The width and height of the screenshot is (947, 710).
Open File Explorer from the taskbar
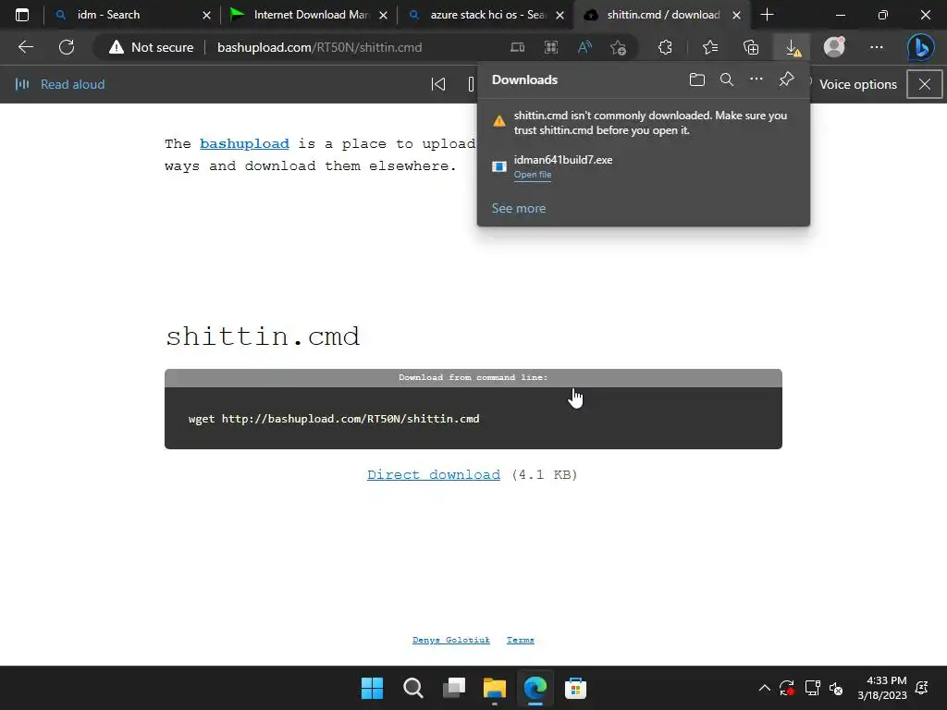(494, 688)
